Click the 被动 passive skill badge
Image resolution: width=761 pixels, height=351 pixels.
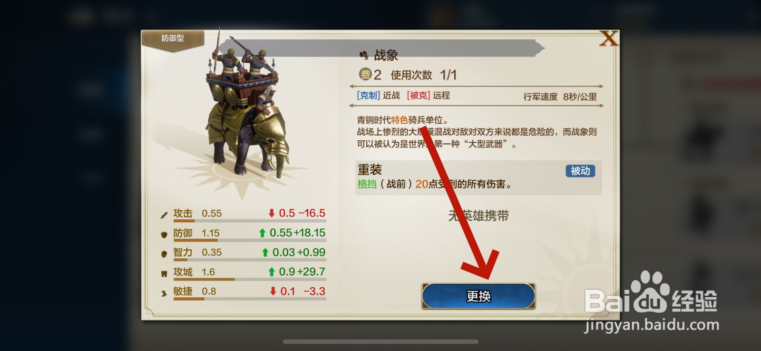(580, 171)
